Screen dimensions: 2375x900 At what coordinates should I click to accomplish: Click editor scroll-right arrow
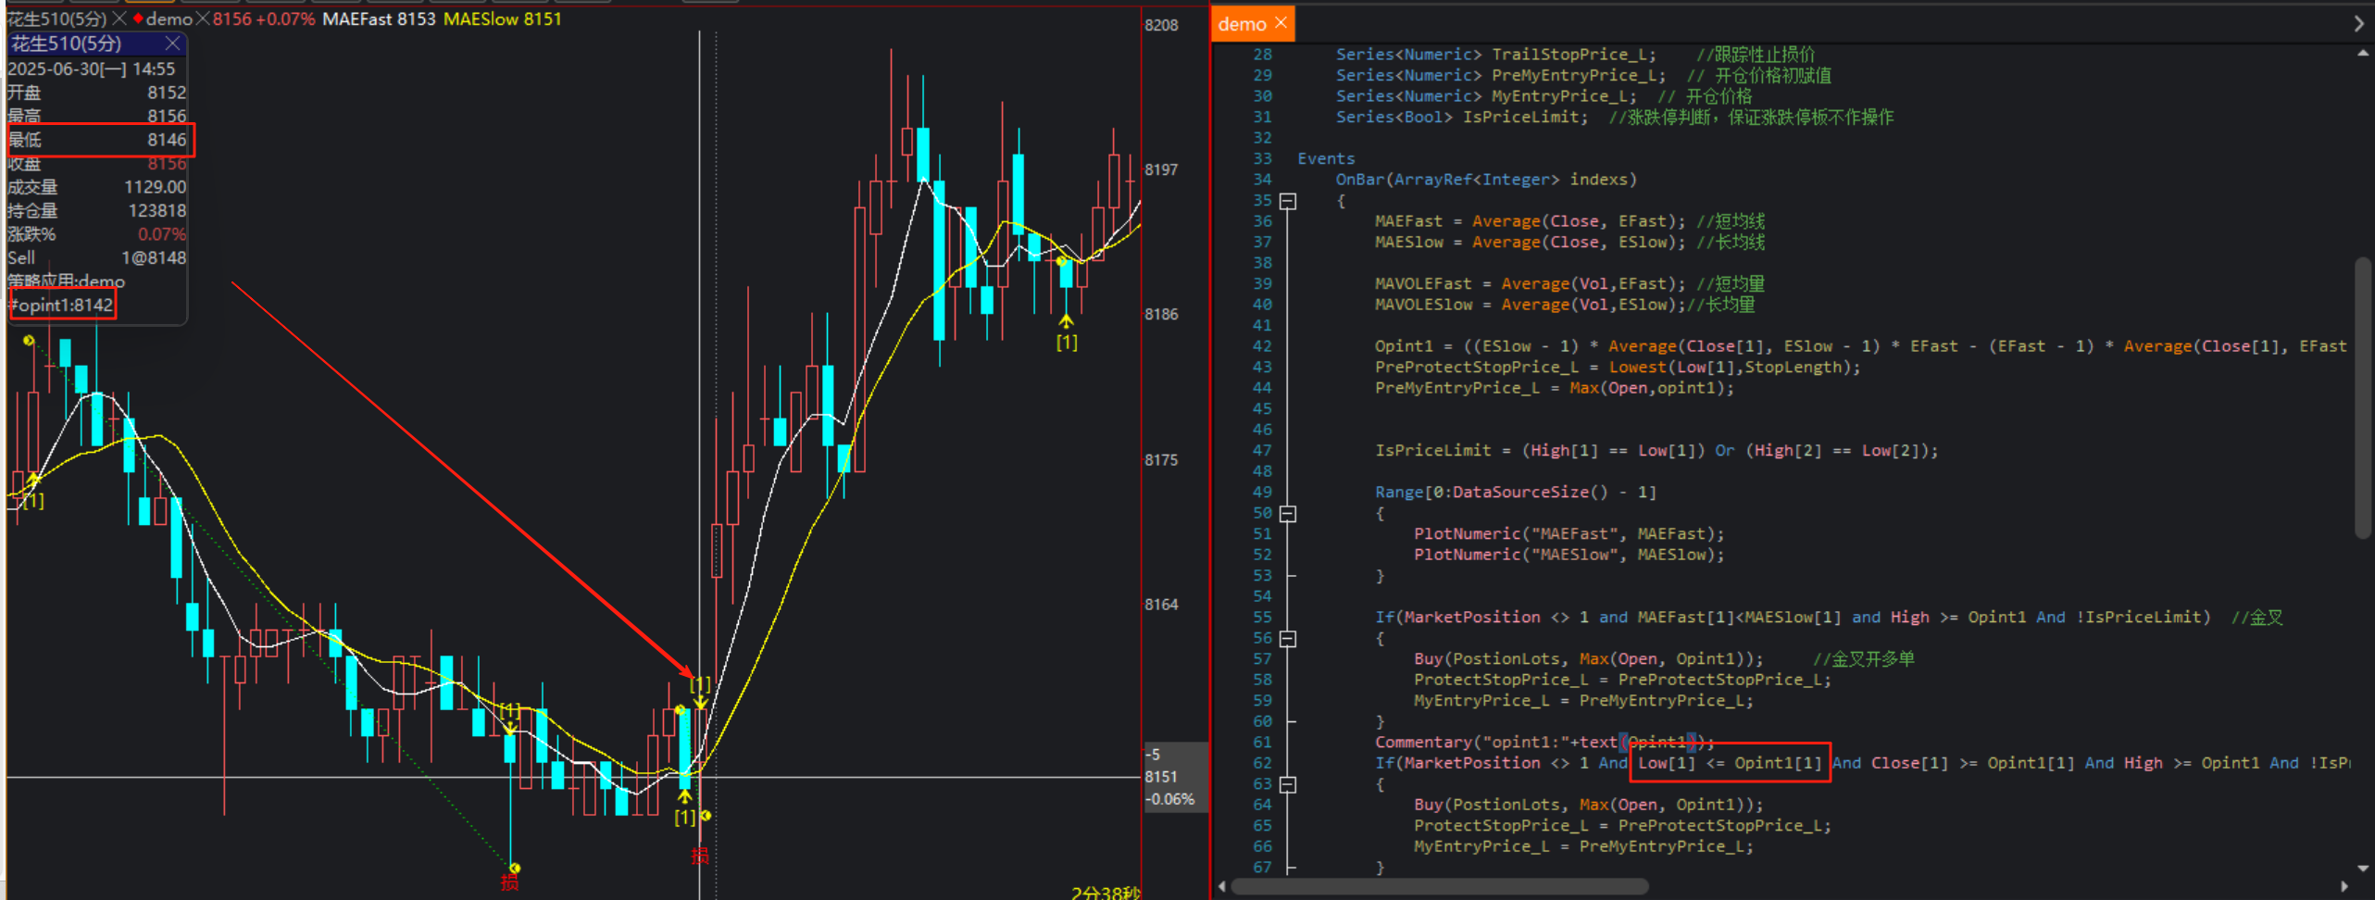(2344, 887)
